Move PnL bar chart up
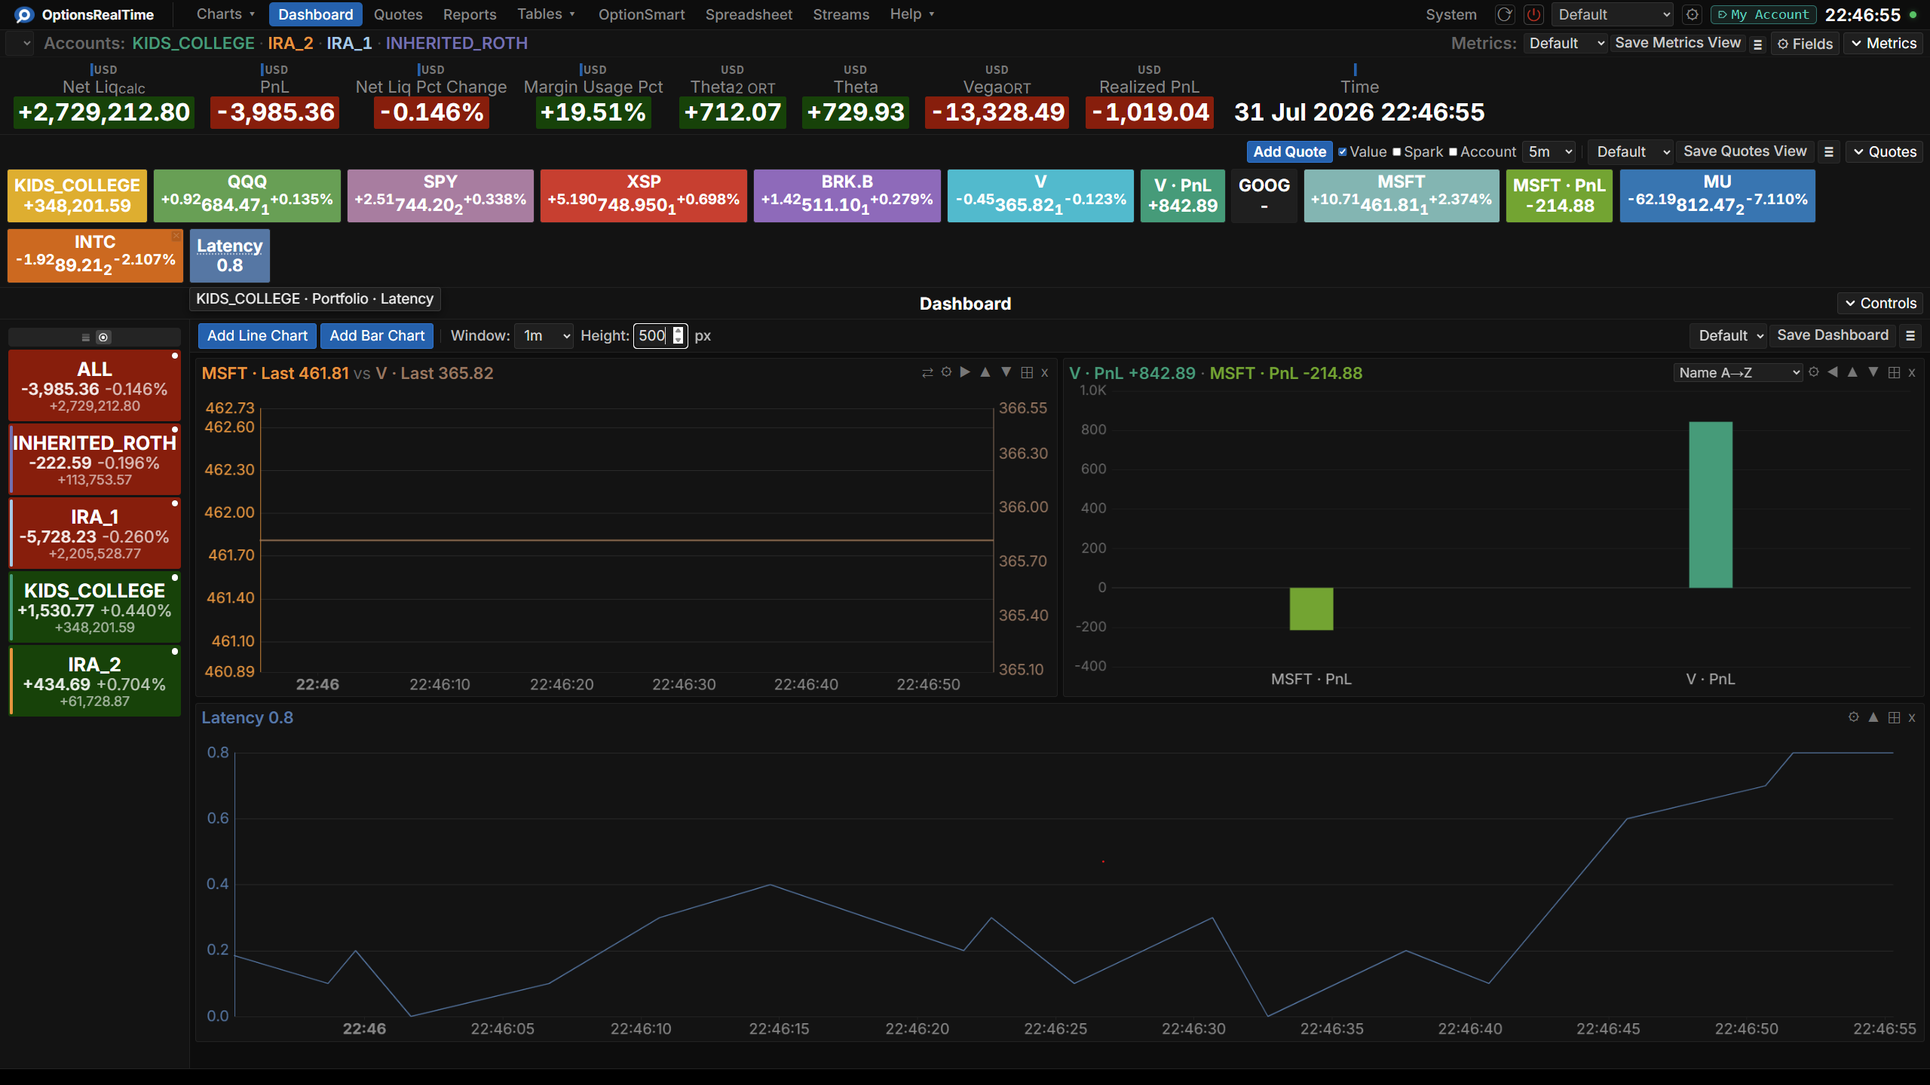This screenshot has width=1930, height=1085. [x=1852, y=372]
